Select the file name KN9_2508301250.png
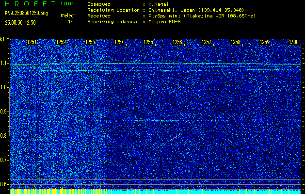This screenshot has height=194, width=305. [26, 13]
